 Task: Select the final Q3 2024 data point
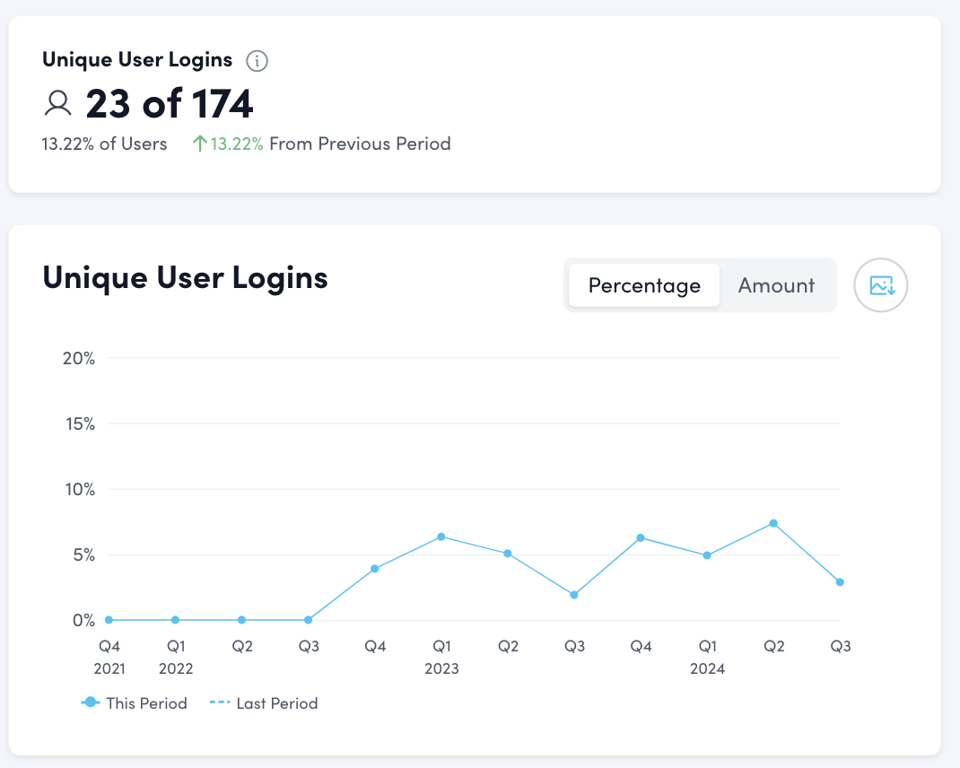840,582
